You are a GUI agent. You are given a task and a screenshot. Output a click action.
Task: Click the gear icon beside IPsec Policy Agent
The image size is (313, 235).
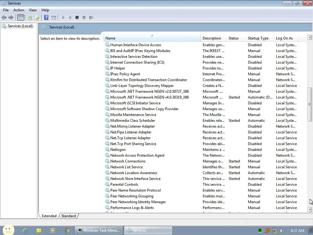[x=107, y=74]
